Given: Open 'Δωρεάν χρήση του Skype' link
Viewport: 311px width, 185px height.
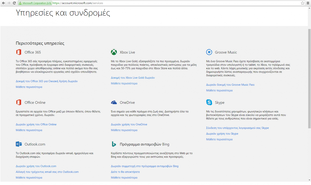Looking at the screenshot, I should [x=222, y=134].
